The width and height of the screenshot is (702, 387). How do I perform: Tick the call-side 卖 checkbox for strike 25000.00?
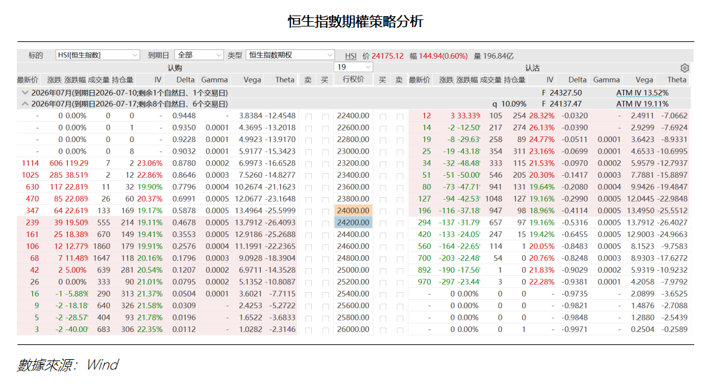309,271
